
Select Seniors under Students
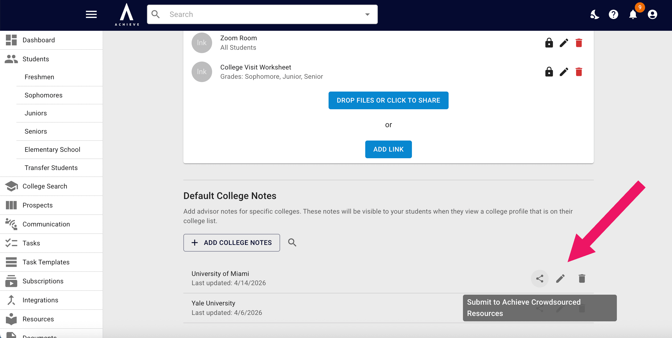pyautogui.click(x=60, y=132)
